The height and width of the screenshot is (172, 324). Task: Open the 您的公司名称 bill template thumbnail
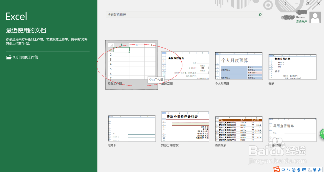[292, 67]
